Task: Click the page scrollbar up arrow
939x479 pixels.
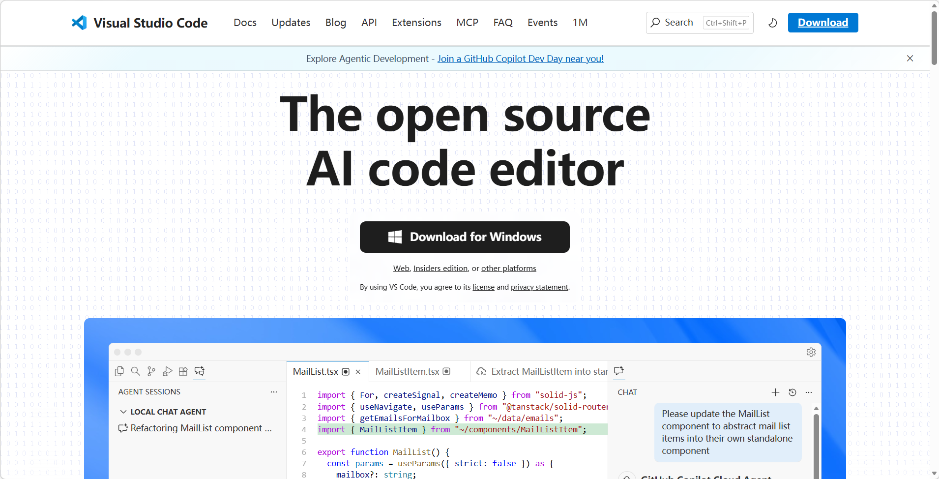Action: click(x=934, y=5)
